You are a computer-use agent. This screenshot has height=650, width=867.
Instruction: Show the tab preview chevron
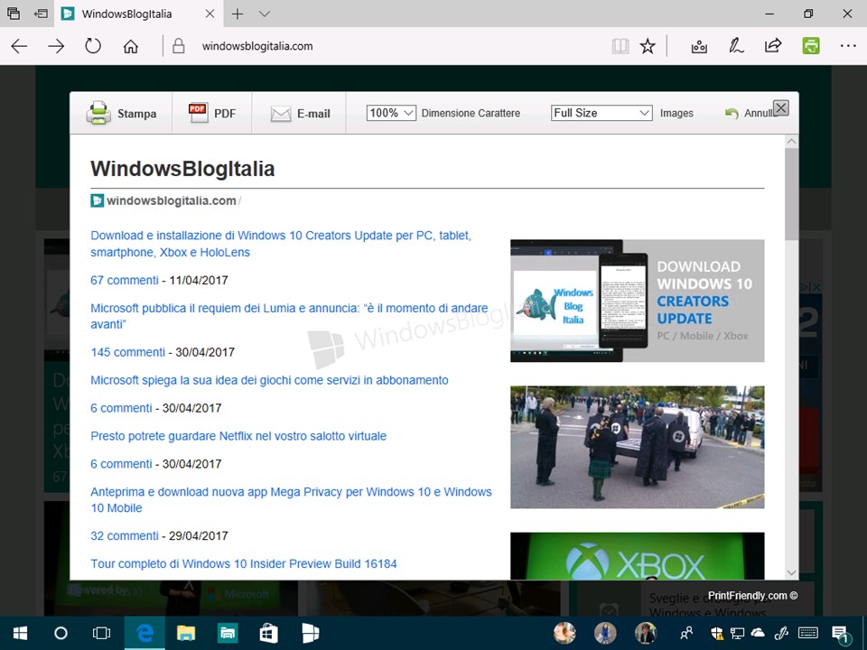tap(265, 14)
